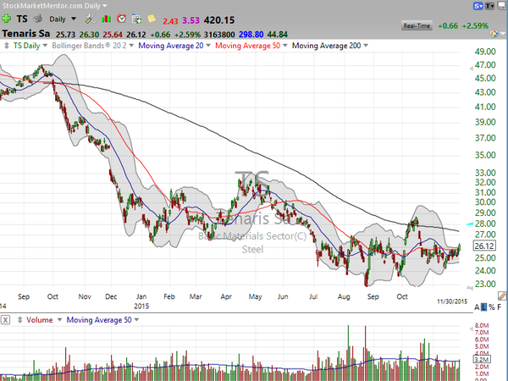Click the 3.2M volume axis marker
The height and width of the screenshot is (381, 508).
[482, 359]
